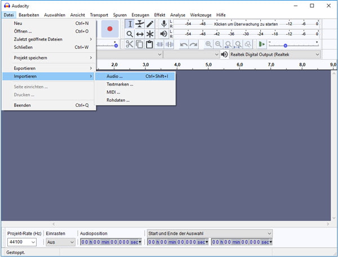Open the Hilfe menu
Screen dimensions: 338x257
point(221,15)
